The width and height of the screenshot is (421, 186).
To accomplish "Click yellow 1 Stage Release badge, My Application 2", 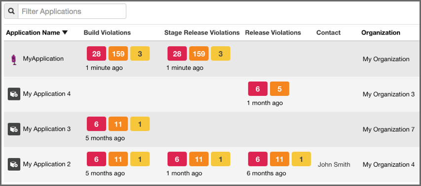I will [x=220, y=159].
